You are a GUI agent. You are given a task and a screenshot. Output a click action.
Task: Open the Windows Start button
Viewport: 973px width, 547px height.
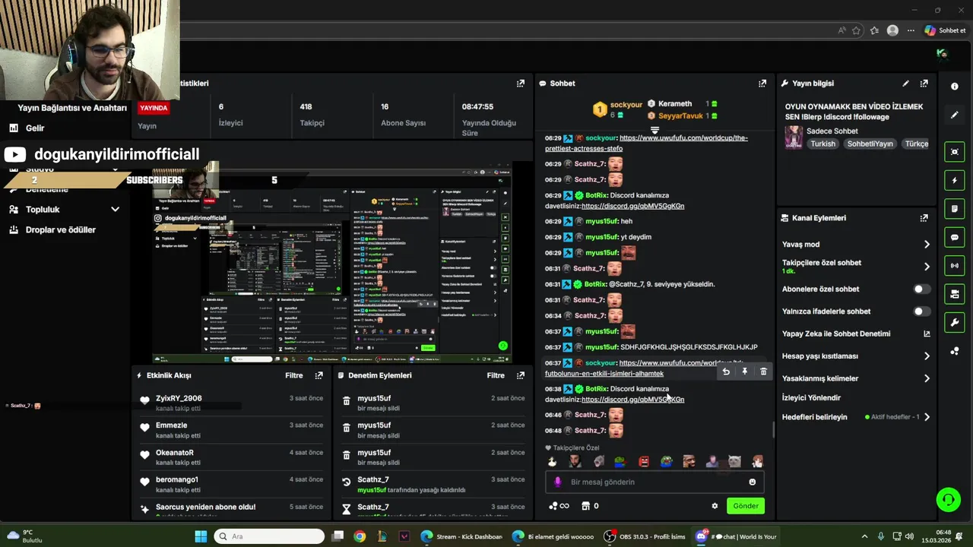pyautogui.click(x=201, y=536)
